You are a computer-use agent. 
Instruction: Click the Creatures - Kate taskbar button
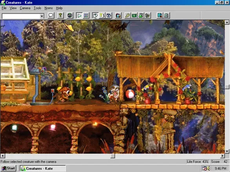[43, 168]
